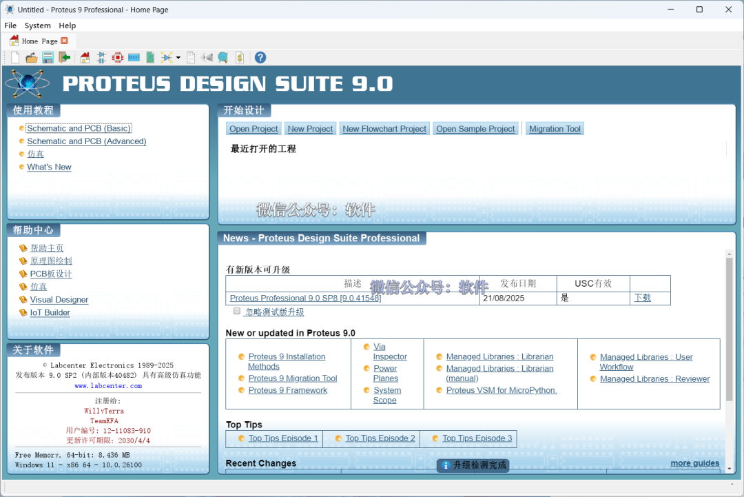The width and height of the screenshot is (744, 497).
Task: Open Top Tips Episode 3
Action: tap(477, 438)
